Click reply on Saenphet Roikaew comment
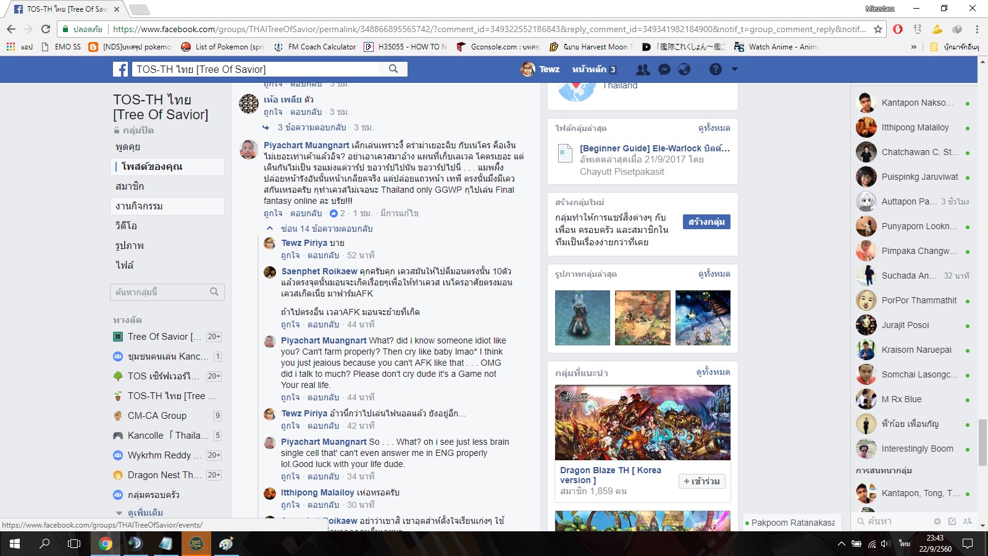The height and width of the screenshot is (556, 988). click(x=323, y=324)
